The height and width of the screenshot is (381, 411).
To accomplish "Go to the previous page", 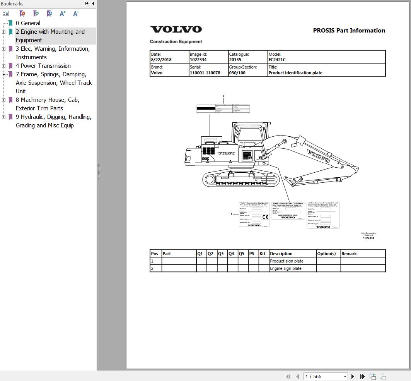I will point(297,376).
